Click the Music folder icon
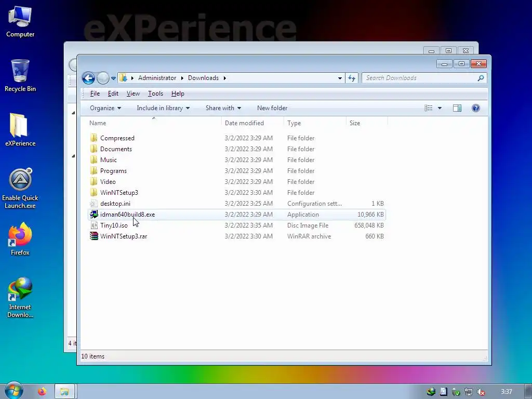This screenshot has height=399, width=532. click(94, 159)
